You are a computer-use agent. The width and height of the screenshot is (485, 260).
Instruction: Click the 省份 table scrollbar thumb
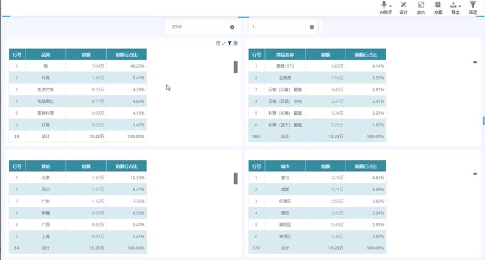pyautogui.click(x=236, y=178)
